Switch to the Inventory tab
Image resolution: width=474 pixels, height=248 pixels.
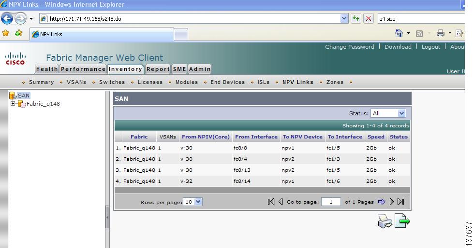[125, 69]
